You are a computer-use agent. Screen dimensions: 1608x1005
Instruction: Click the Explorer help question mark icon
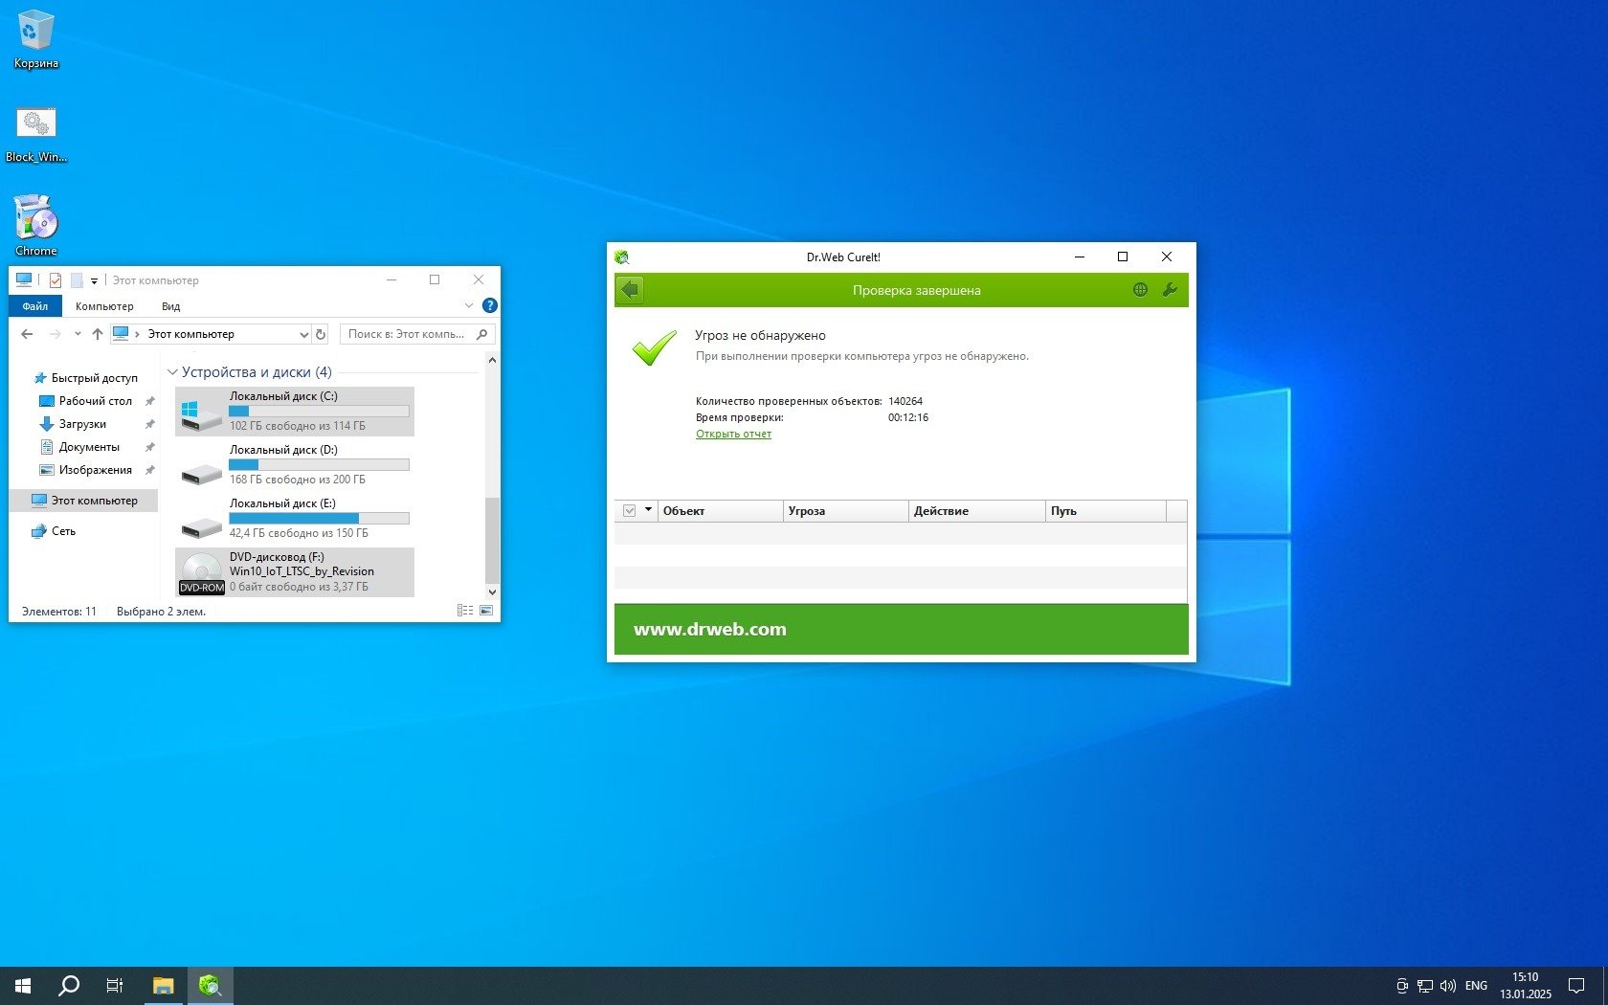click(490, 306)
